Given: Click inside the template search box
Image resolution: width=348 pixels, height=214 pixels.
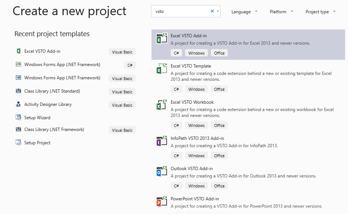Looking at the screenshot, I should click(x=181, y=11).
